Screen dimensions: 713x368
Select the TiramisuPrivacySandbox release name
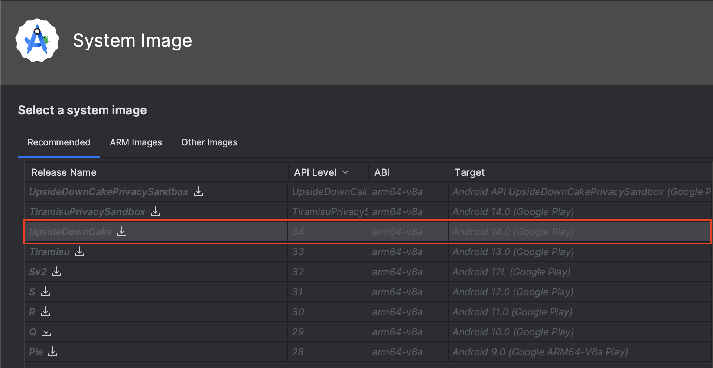[x=87, y=212]
